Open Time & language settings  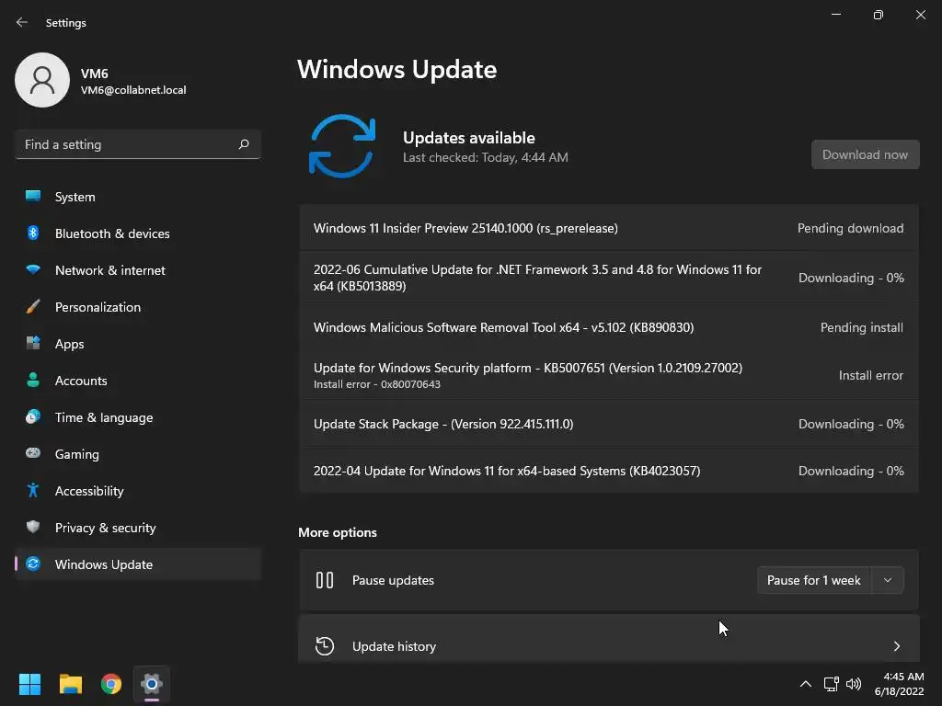138,416
